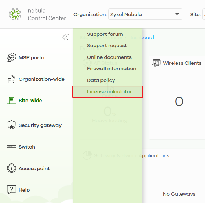The width and height of the screenshot is (205, 203).
Task: Select Zyxel.Nebula organization combo box
Action: [x=145, y=14]
